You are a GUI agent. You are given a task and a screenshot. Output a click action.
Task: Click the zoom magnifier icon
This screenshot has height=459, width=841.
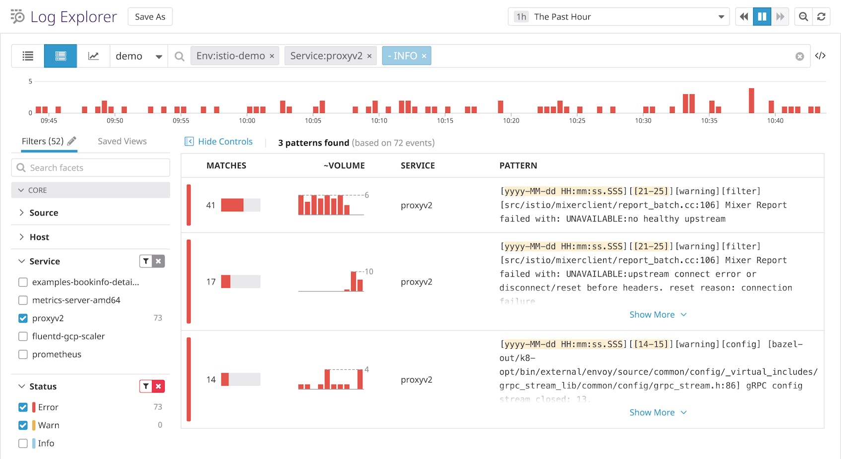pyautogui.click(x=803, y=16)
